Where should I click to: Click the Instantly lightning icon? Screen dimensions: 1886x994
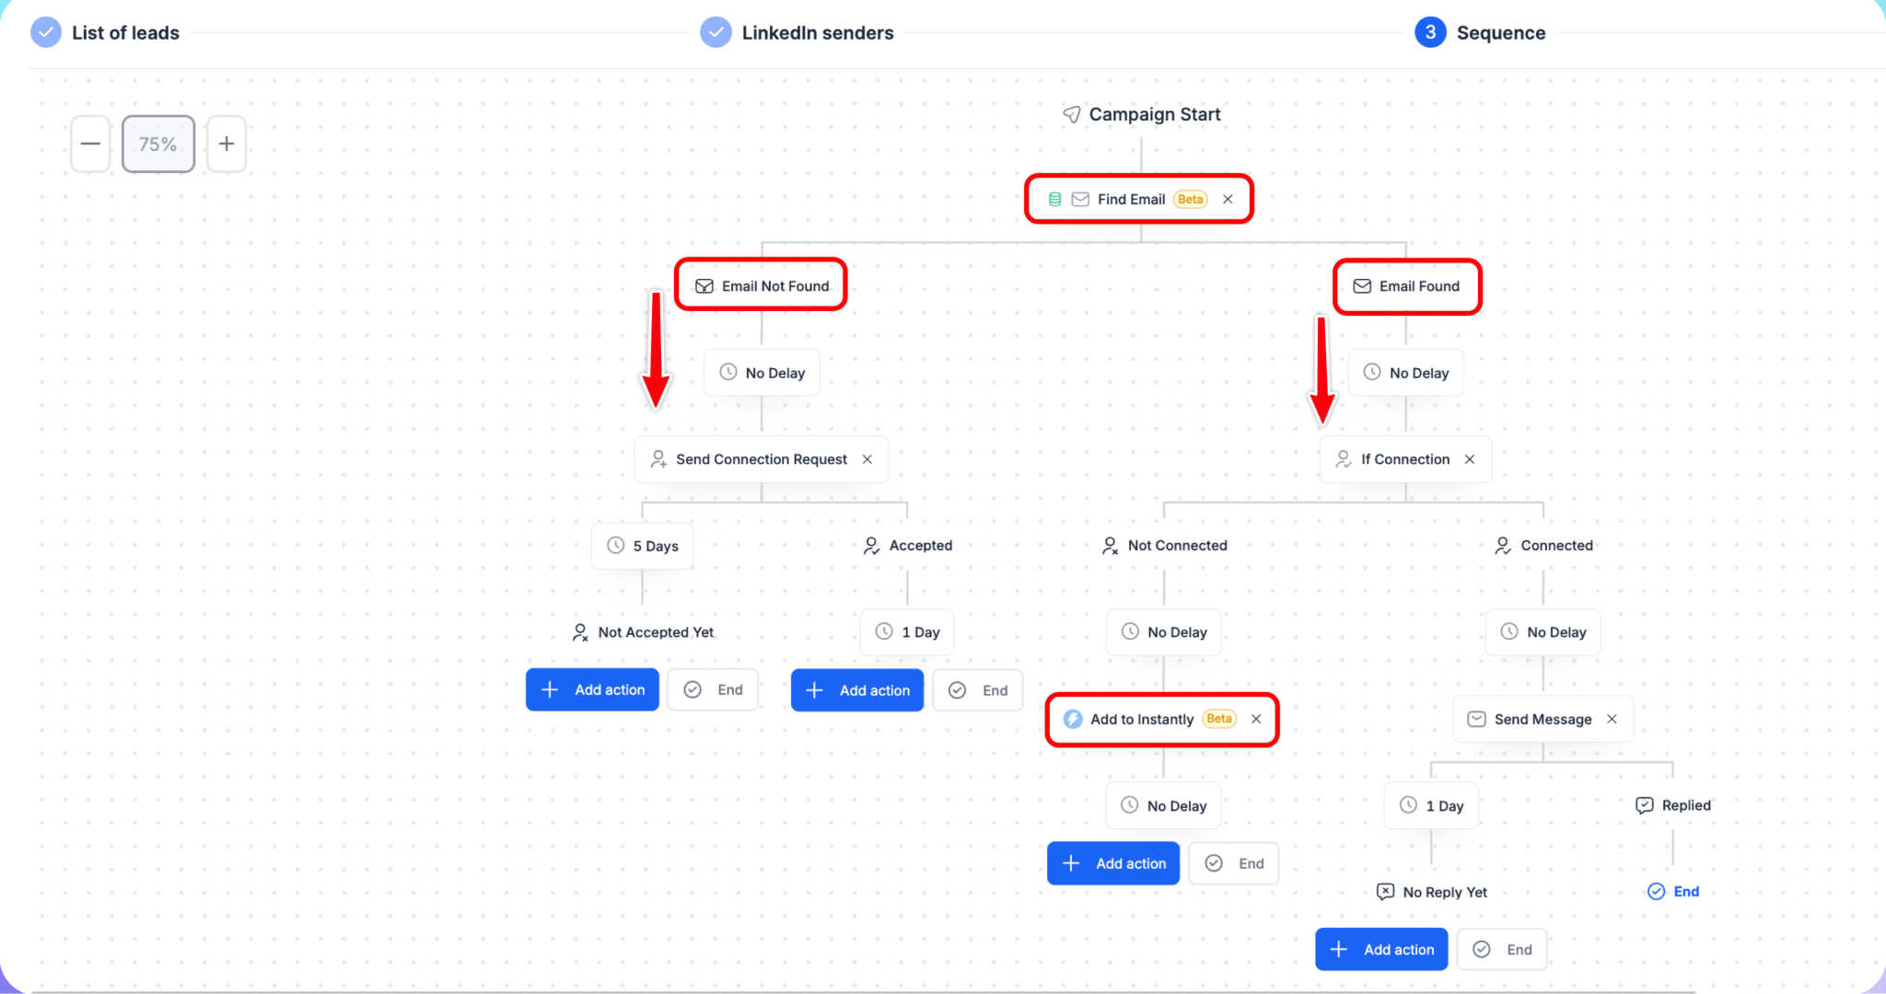pos(1073,719)
